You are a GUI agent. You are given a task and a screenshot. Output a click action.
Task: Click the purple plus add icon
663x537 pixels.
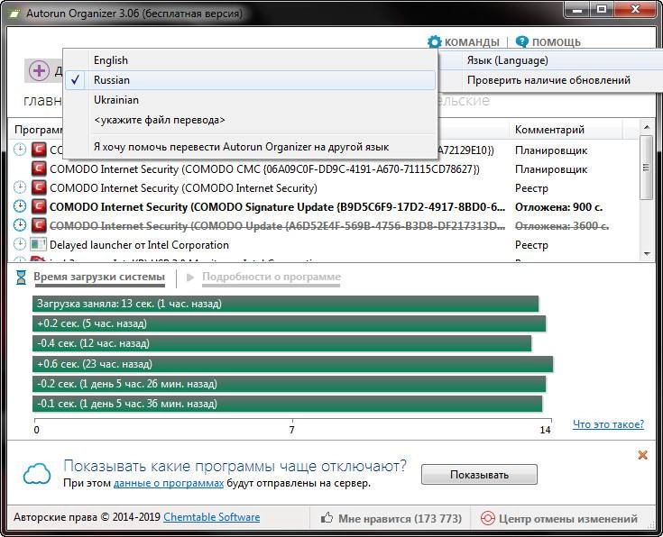click(x=39, y=70)
